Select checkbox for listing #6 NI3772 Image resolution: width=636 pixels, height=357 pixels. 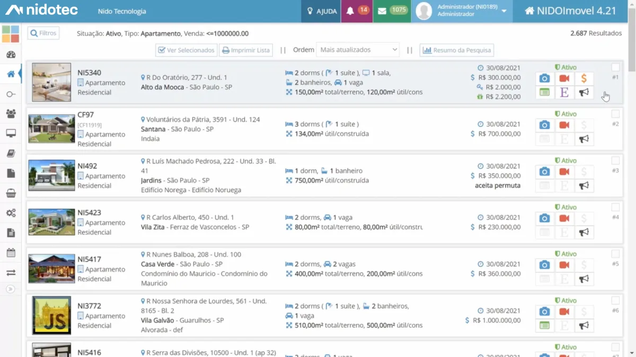point(615,300)
